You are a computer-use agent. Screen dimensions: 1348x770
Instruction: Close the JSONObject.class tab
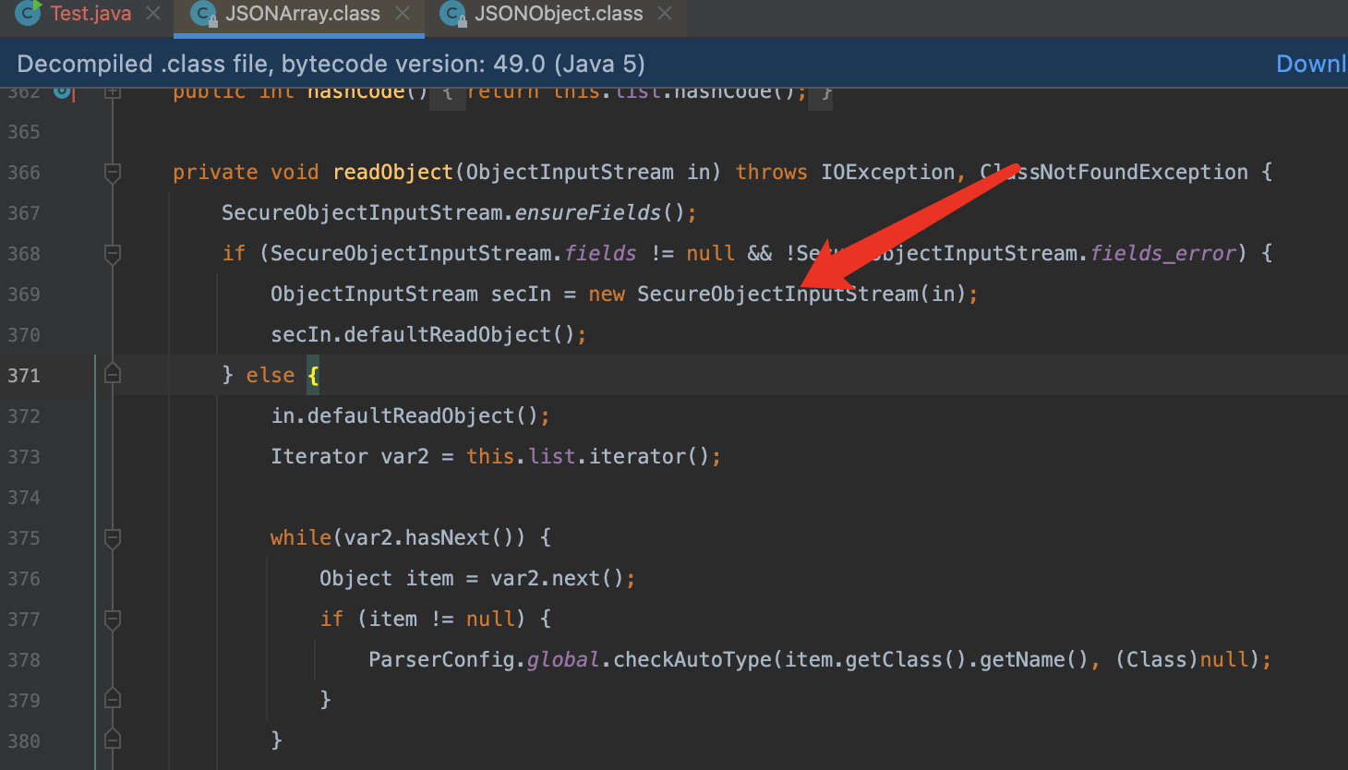pyautogui.click(x=665, y=14)
